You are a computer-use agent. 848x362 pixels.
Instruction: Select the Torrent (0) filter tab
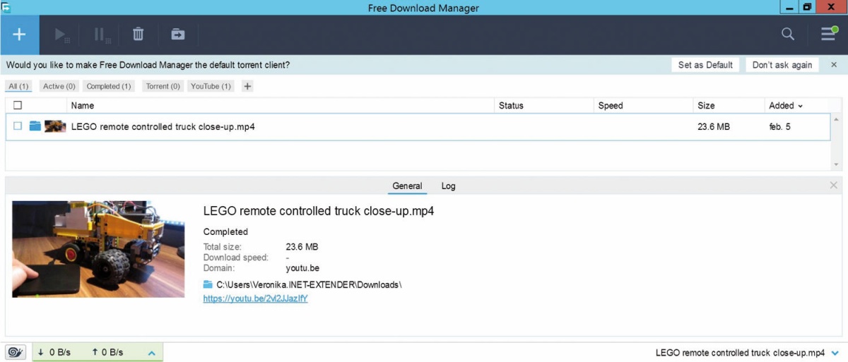pos(163,86)
